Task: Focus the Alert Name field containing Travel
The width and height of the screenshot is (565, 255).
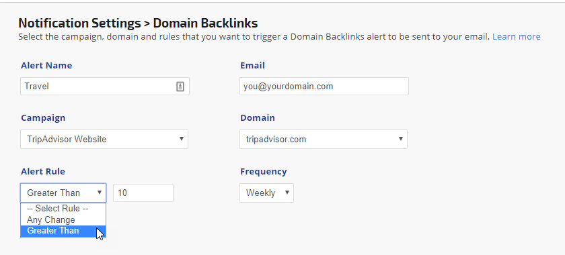Action: 105,87
